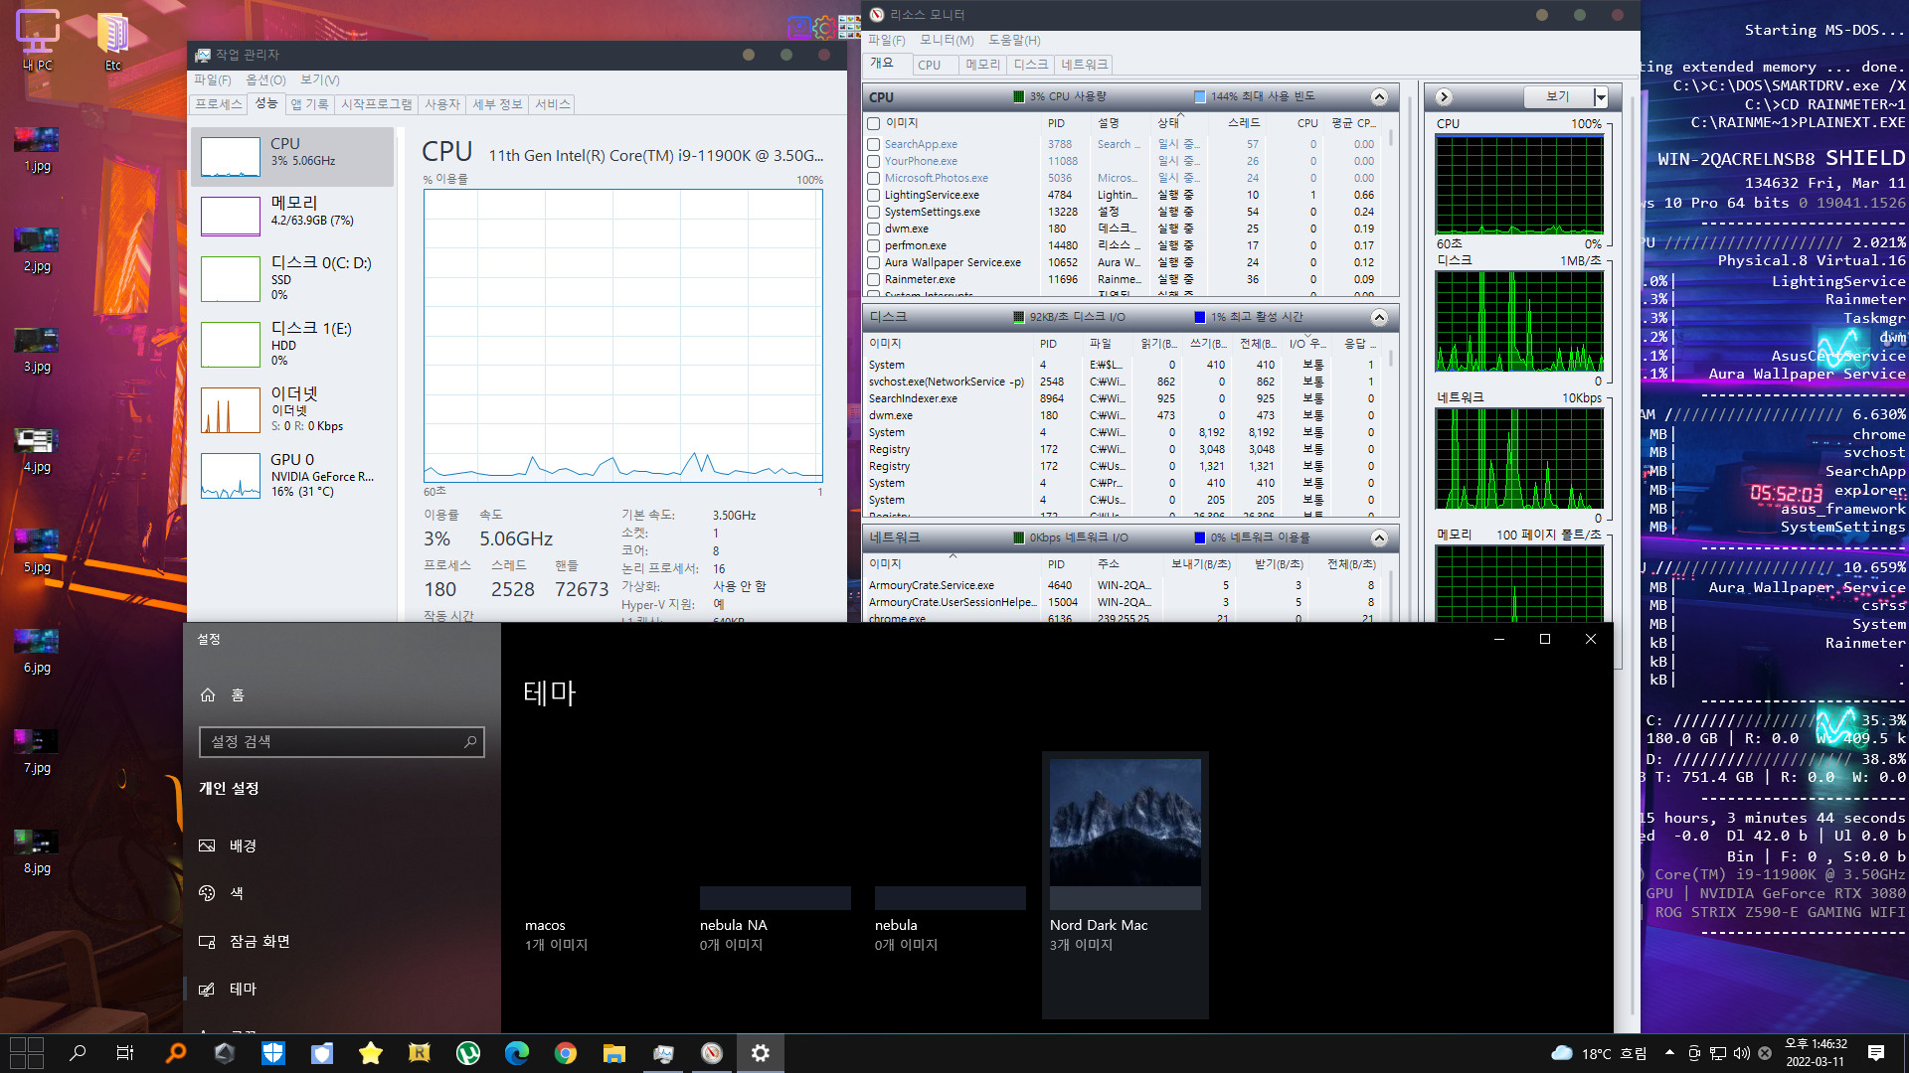Open the volume speaker tray icon

pyautogui.click(x=1741, y=1053)
